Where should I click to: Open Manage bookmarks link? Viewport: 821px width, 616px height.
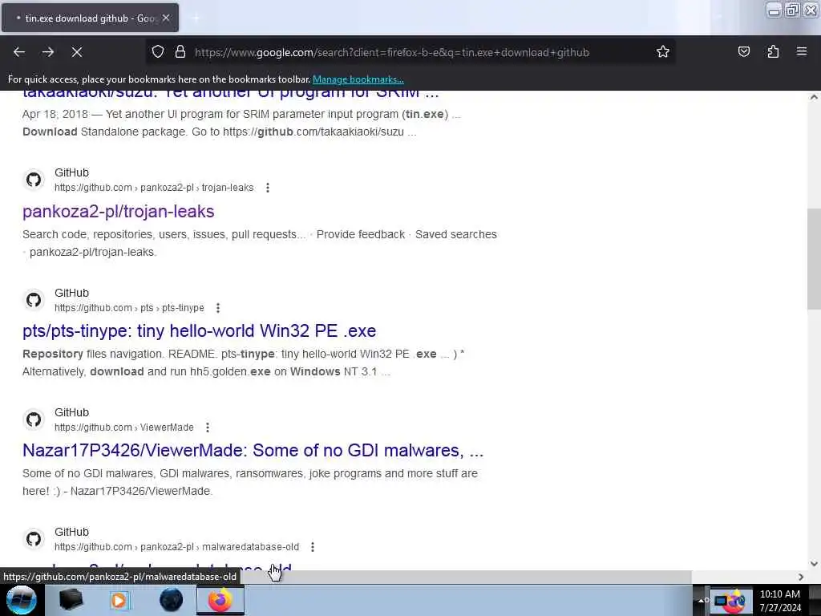(x=358, y=79)
